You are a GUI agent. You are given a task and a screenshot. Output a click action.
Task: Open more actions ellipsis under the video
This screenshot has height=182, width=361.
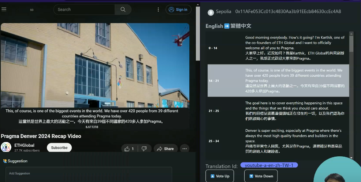click(x=185, y=149)
